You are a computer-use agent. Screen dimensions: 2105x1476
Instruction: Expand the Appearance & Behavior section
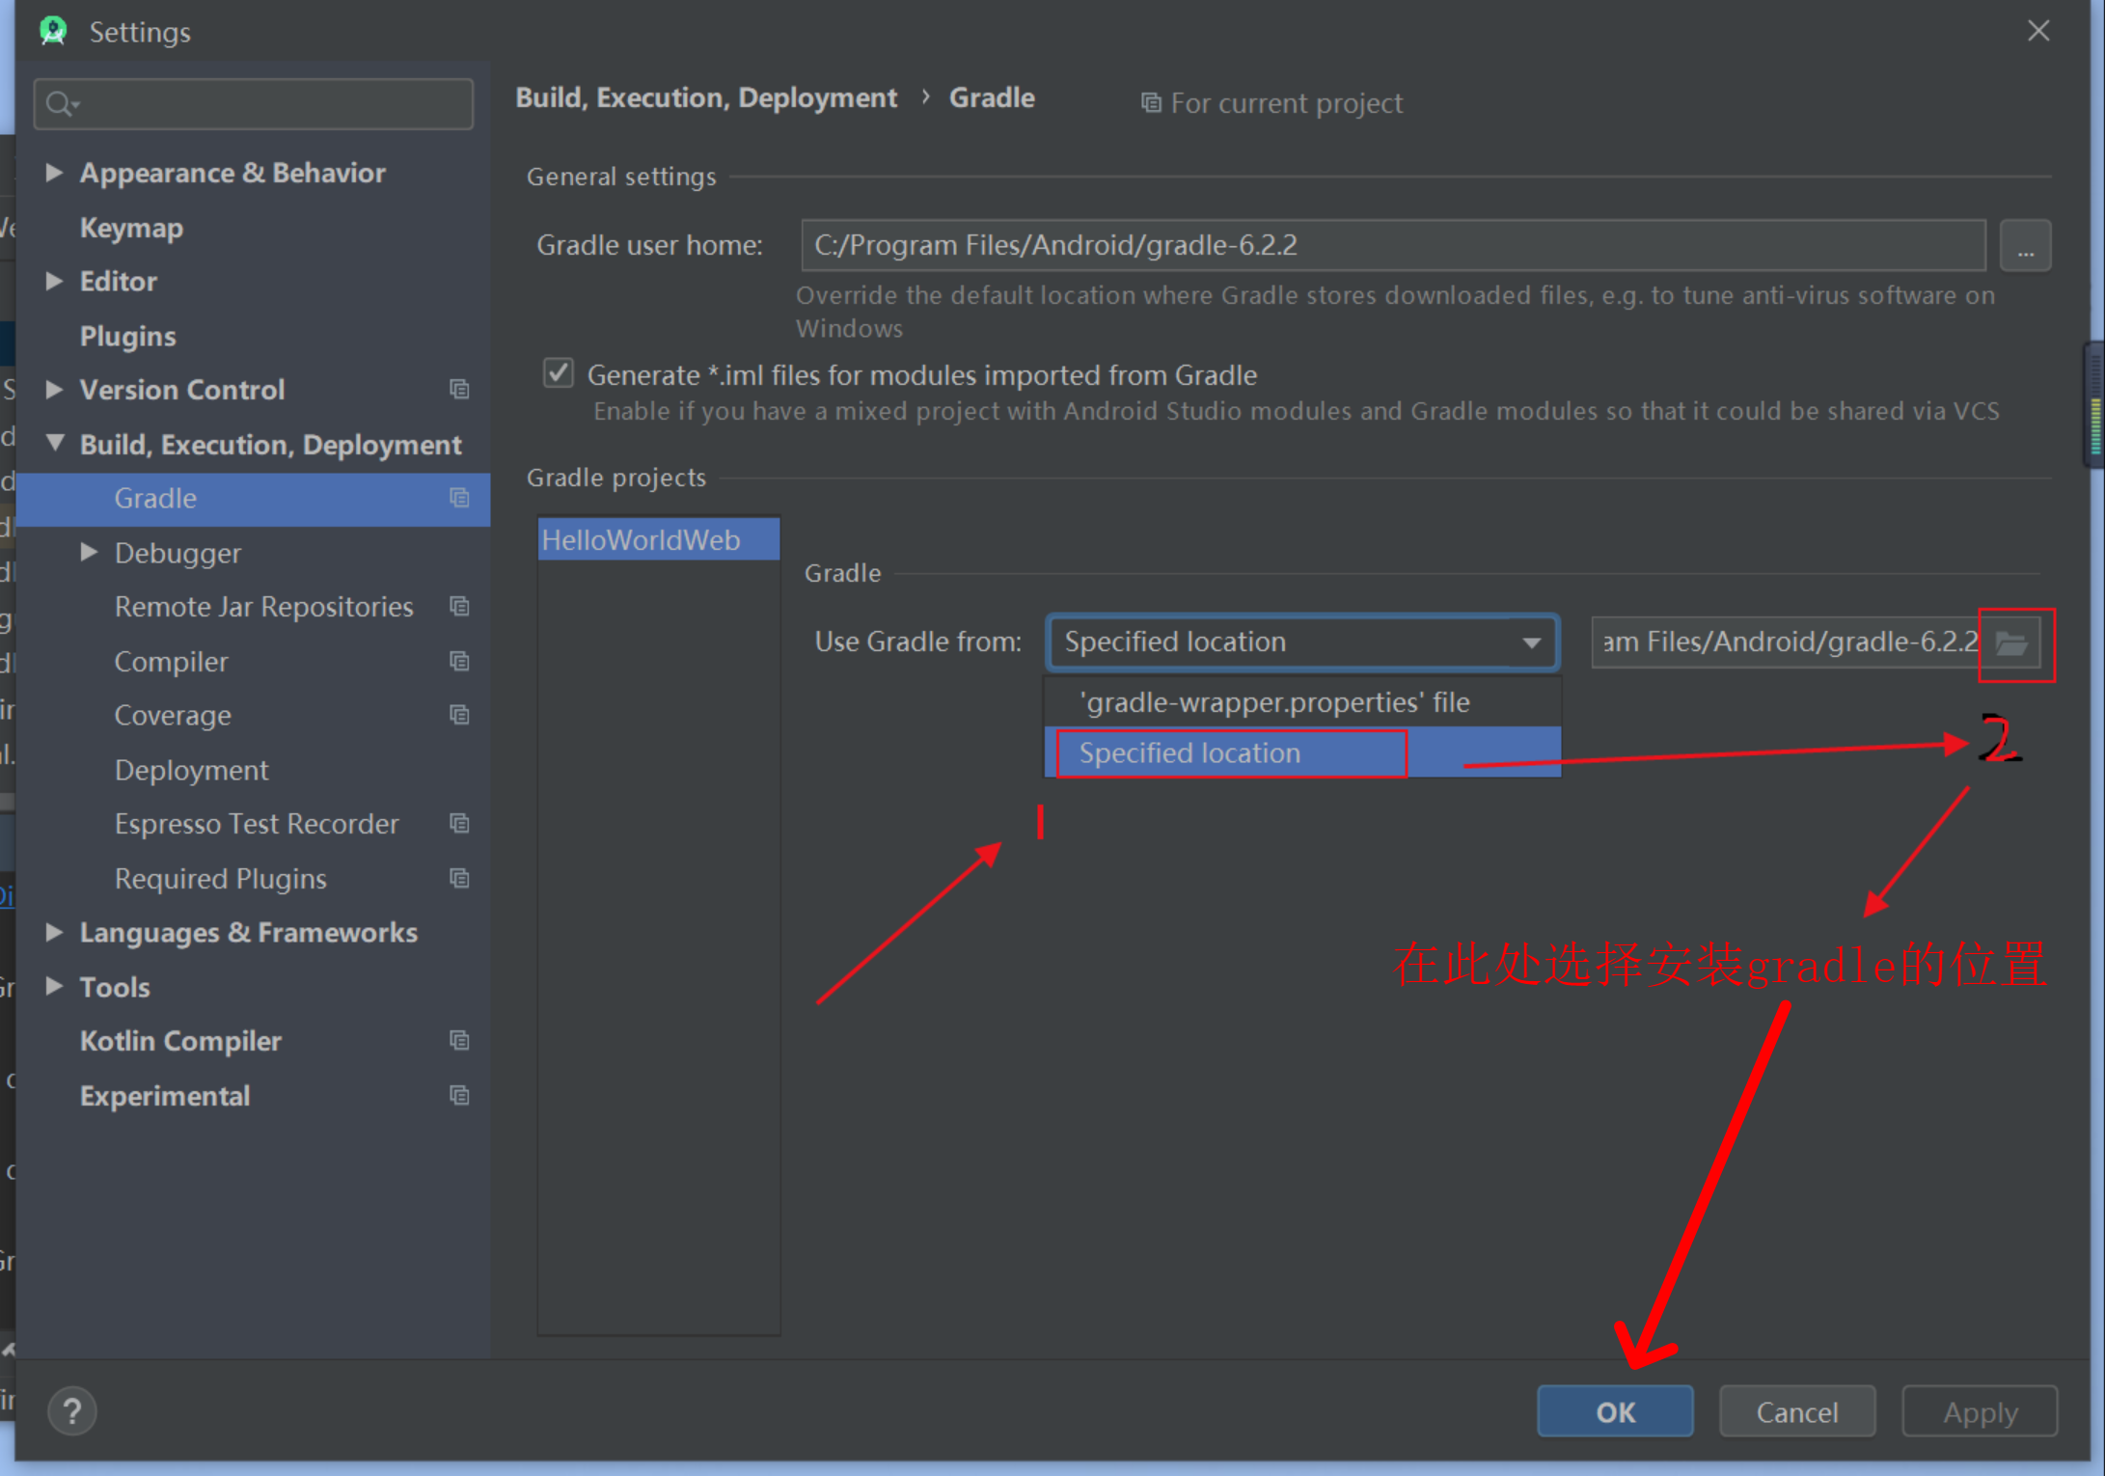click(54, 172)
